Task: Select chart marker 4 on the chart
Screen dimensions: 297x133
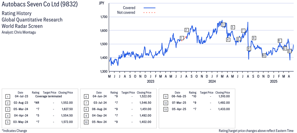Action: (x=228, y=40)
